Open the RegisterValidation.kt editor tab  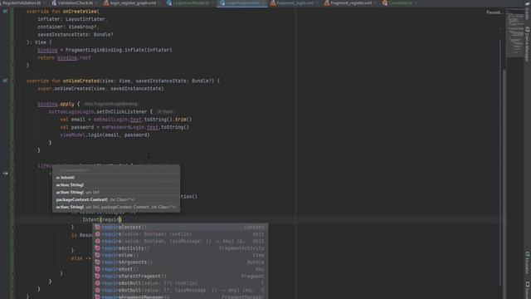coord(22,3)
